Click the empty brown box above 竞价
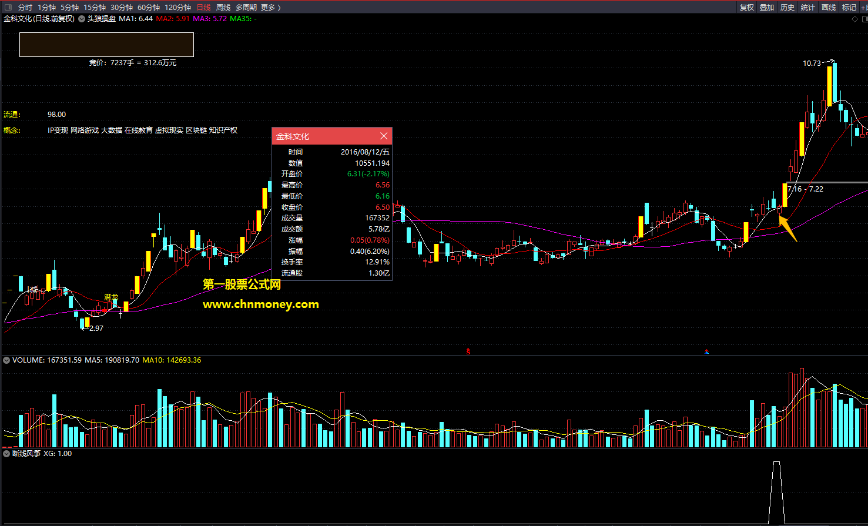The image size is (868, 526). (106, 45)
